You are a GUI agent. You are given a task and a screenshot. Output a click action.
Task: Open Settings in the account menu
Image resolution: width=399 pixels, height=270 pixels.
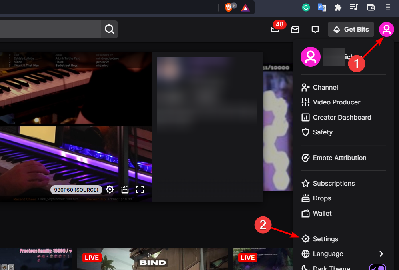[343, 239]
